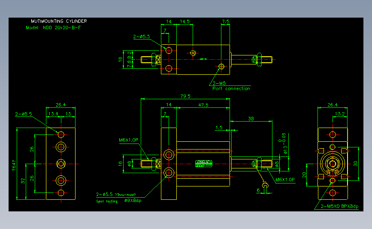Click the ø13-0.05 tolerance dimension
Image resolution: width=372 pixels, height=229 pixels.
click(x=283, y=144)
